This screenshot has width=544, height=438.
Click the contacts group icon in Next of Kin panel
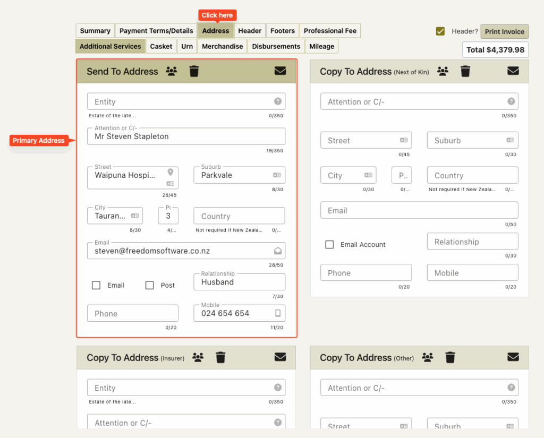click(x=443, y=71)
